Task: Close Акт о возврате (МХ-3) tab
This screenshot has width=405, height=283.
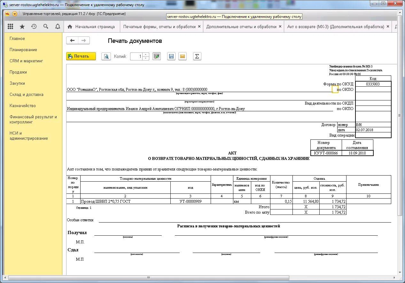Action: (x=388, y=27)
